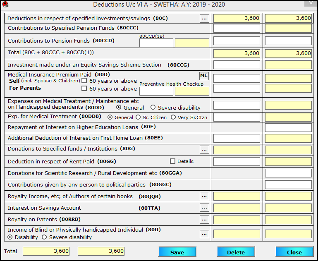Open 80U handicapped details ellipsis button
Screen dimensions: 318x261
coord(204,234)
